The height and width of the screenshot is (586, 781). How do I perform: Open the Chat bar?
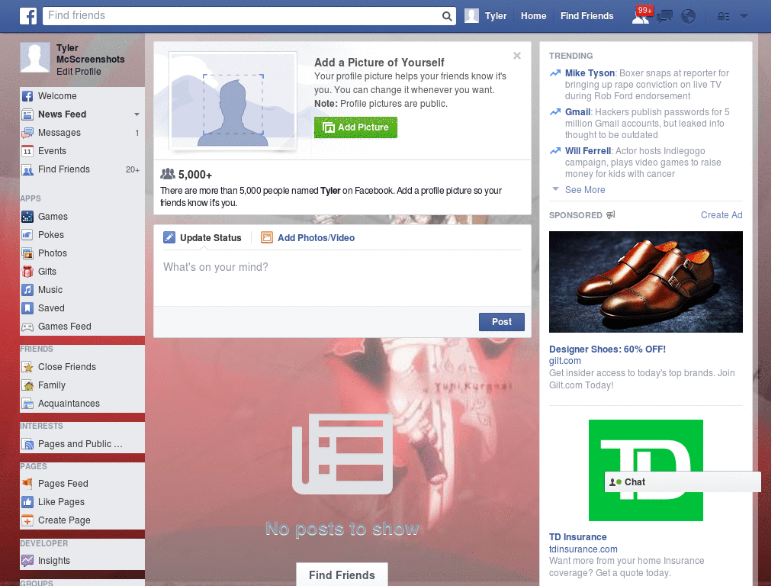point(683,482)
